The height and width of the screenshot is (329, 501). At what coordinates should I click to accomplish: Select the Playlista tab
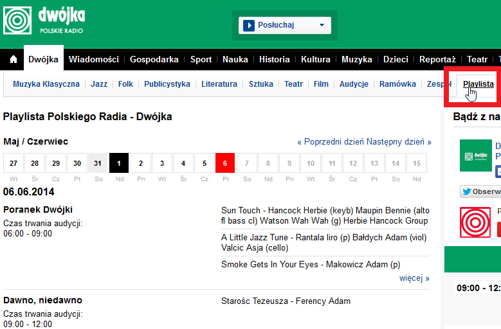click(x=478, y=84)
